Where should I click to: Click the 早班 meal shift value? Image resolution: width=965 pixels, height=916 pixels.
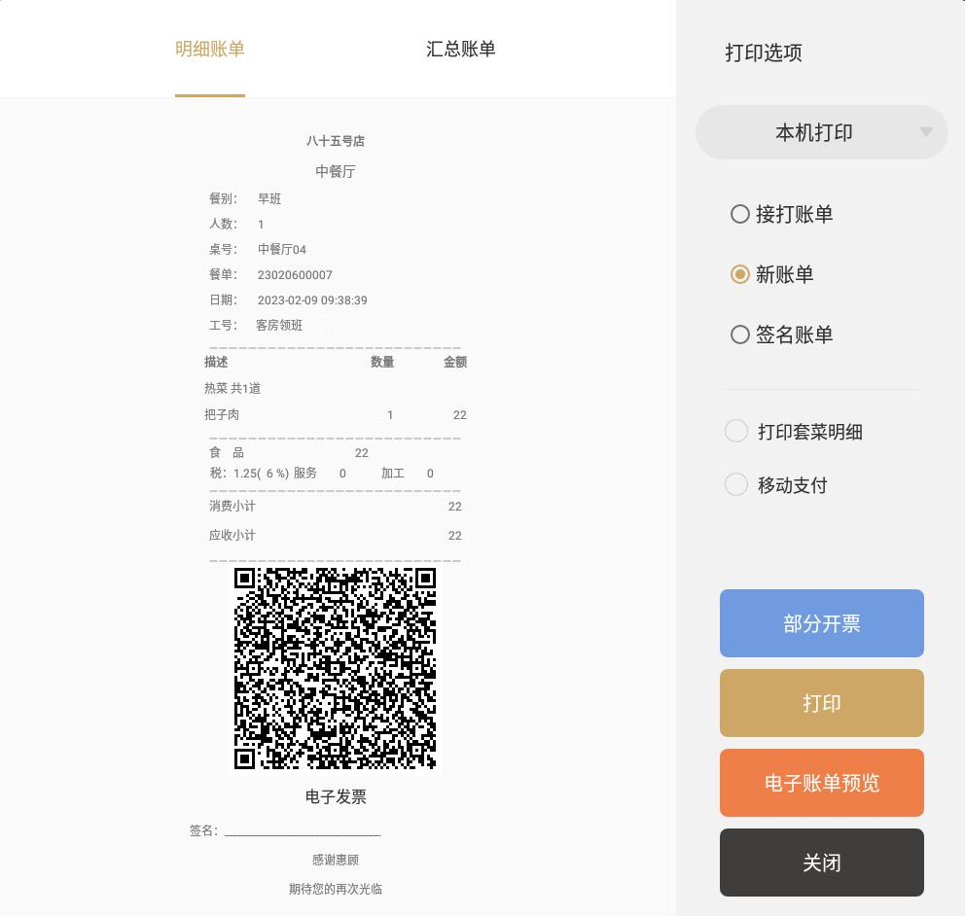[268, 198]
